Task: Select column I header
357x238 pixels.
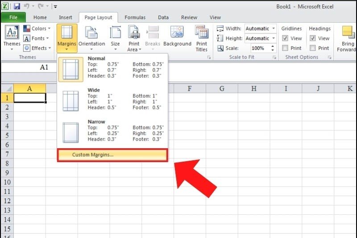Action: tap(286, 88)
